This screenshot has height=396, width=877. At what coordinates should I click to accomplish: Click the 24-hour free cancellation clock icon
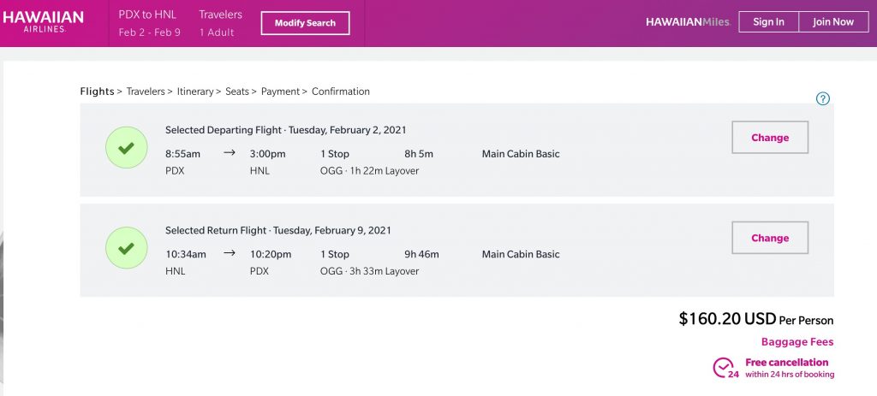pyautogui.click(x=725, y=368)
